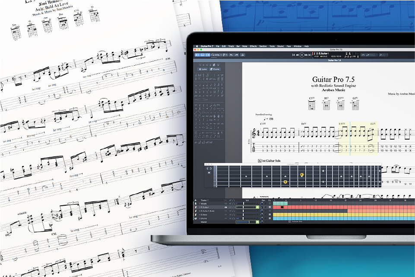The image size is (415, 277).
Task: Open current track selector 2. E.Guitar I
Action: (x=322, y=54)
